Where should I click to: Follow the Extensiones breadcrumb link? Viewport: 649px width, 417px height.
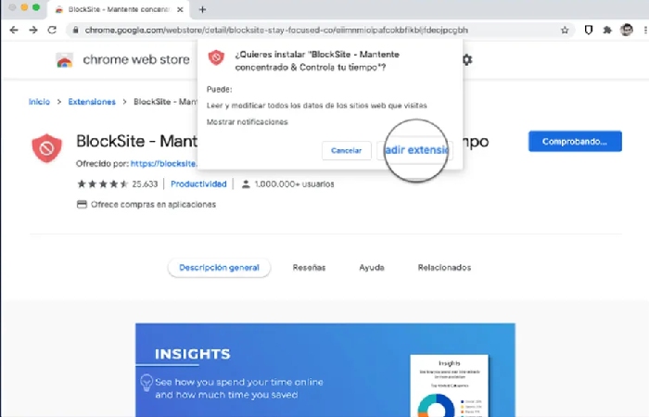coord(92,102)
